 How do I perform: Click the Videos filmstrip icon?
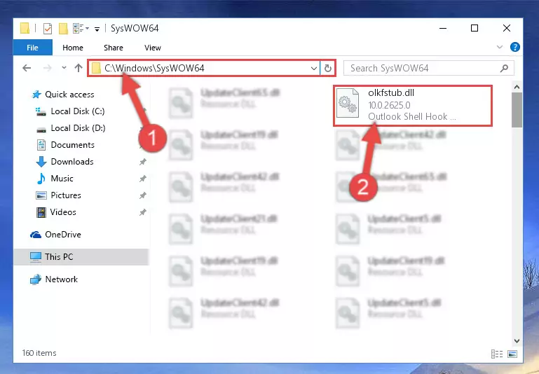click(x=41, y=212)
